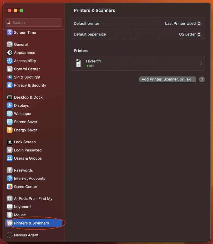Open the Appearance icon in sidebar

(x=9, y=53)
